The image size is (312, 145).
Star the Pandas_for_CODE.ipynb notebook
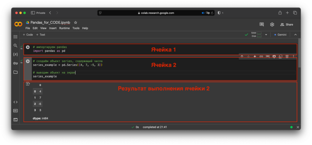pyautogui.click(x=76, y=22)
